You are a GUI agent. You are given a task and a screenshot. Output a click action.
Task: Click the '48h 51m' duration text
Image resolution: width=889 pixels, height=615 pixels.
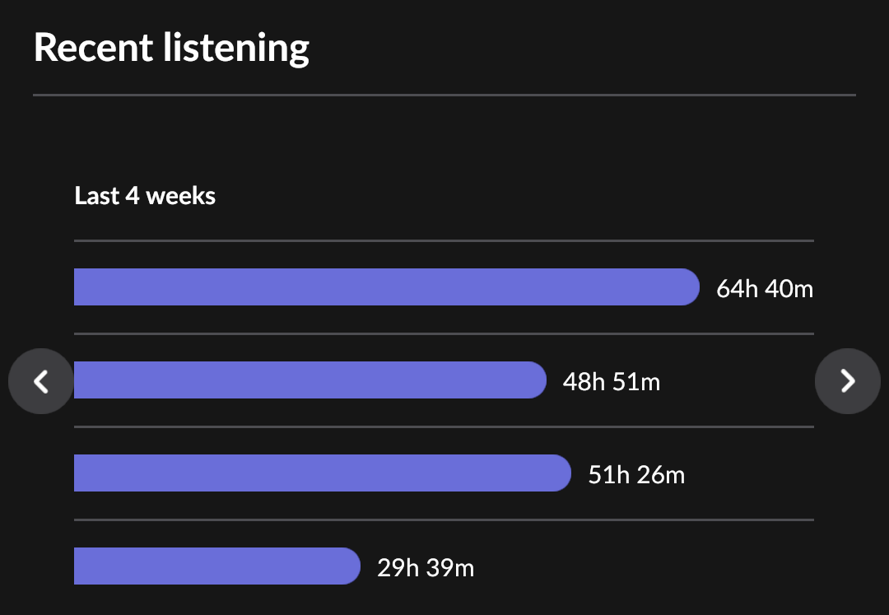[x=611, y=382]
